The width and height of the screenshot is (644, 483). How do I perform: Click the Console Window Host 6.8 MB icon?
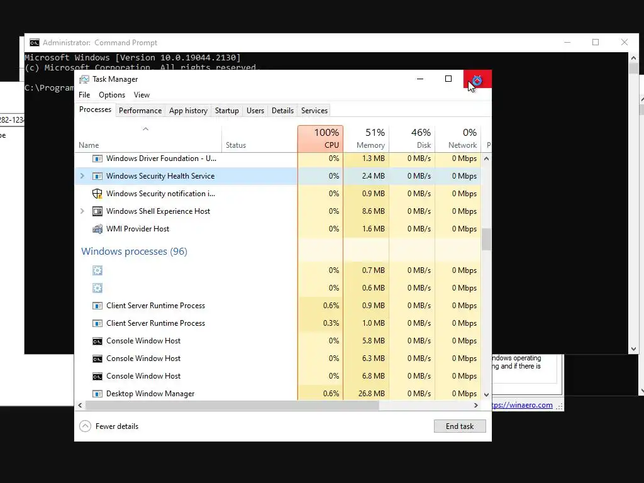(x=97, y=376)
